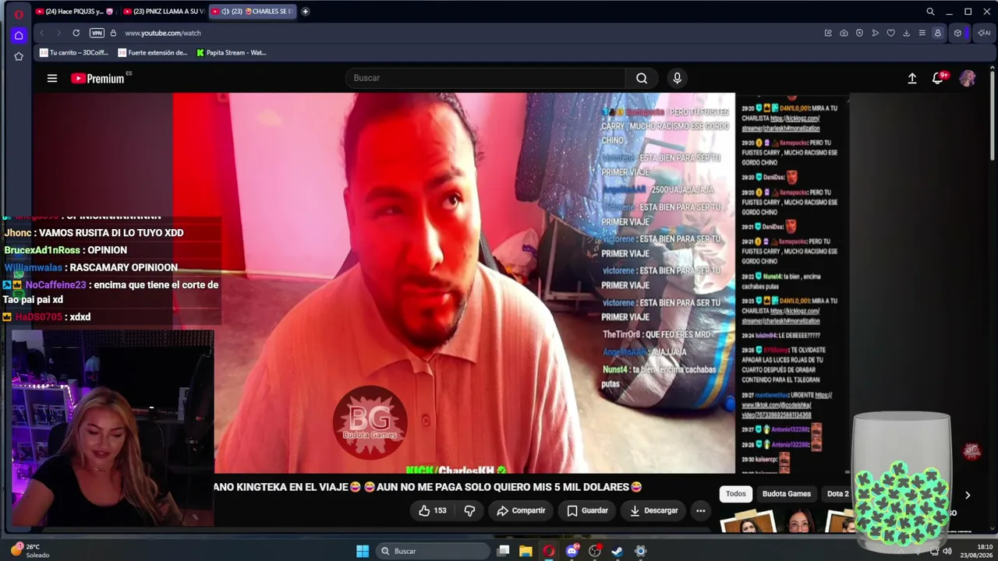Open 'Papita Stream' bookmark
Screen dimensions: 998x561
pos(232,53)
